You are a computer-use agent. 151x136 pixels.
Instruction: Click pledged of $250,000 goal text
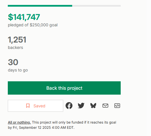pyautogui.click(x=33, y=25)
